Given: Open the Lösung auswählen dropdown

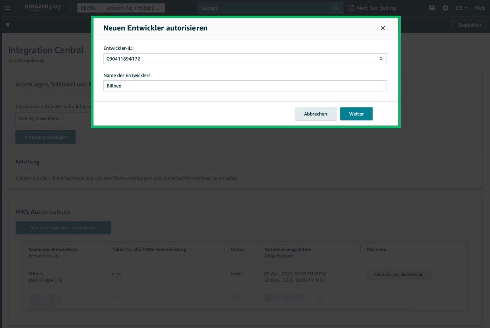Looking at the screenshot, I should (53, 118).
